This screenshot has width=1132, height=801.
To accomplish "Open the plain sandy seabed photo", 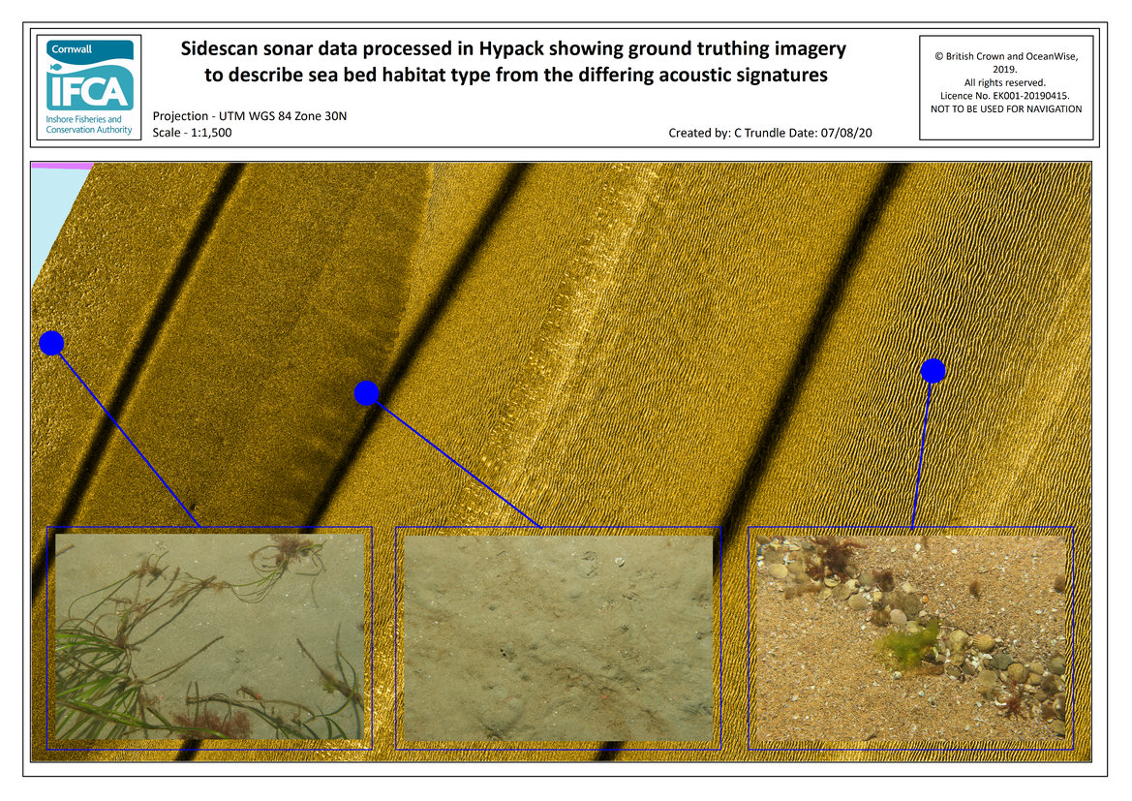I will click(x=558, y=638).
